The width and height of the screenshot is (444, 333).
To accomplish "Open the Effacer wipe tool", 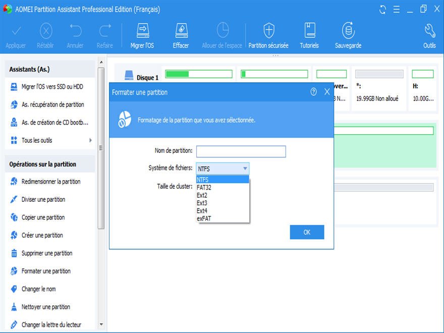I will coord(181,36).
